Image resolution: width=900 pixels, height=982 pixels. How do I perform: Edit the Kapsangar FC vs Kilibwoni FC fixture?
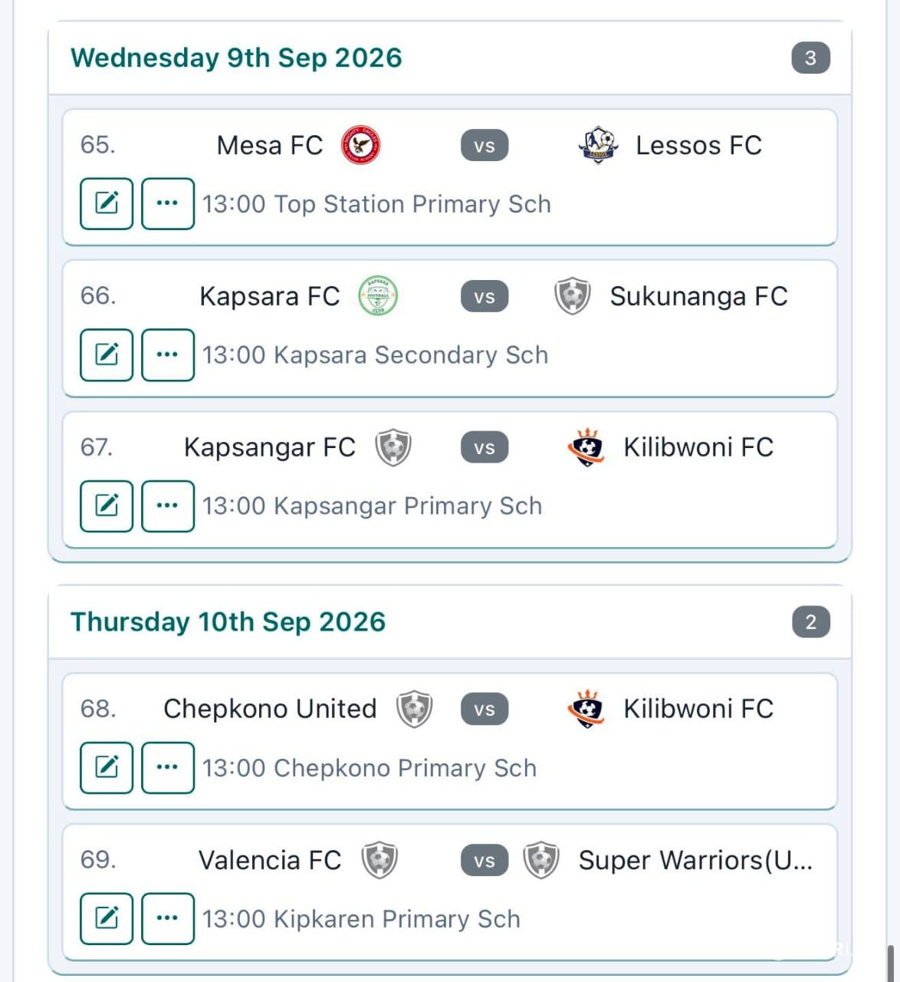click(x=107, y=506)
